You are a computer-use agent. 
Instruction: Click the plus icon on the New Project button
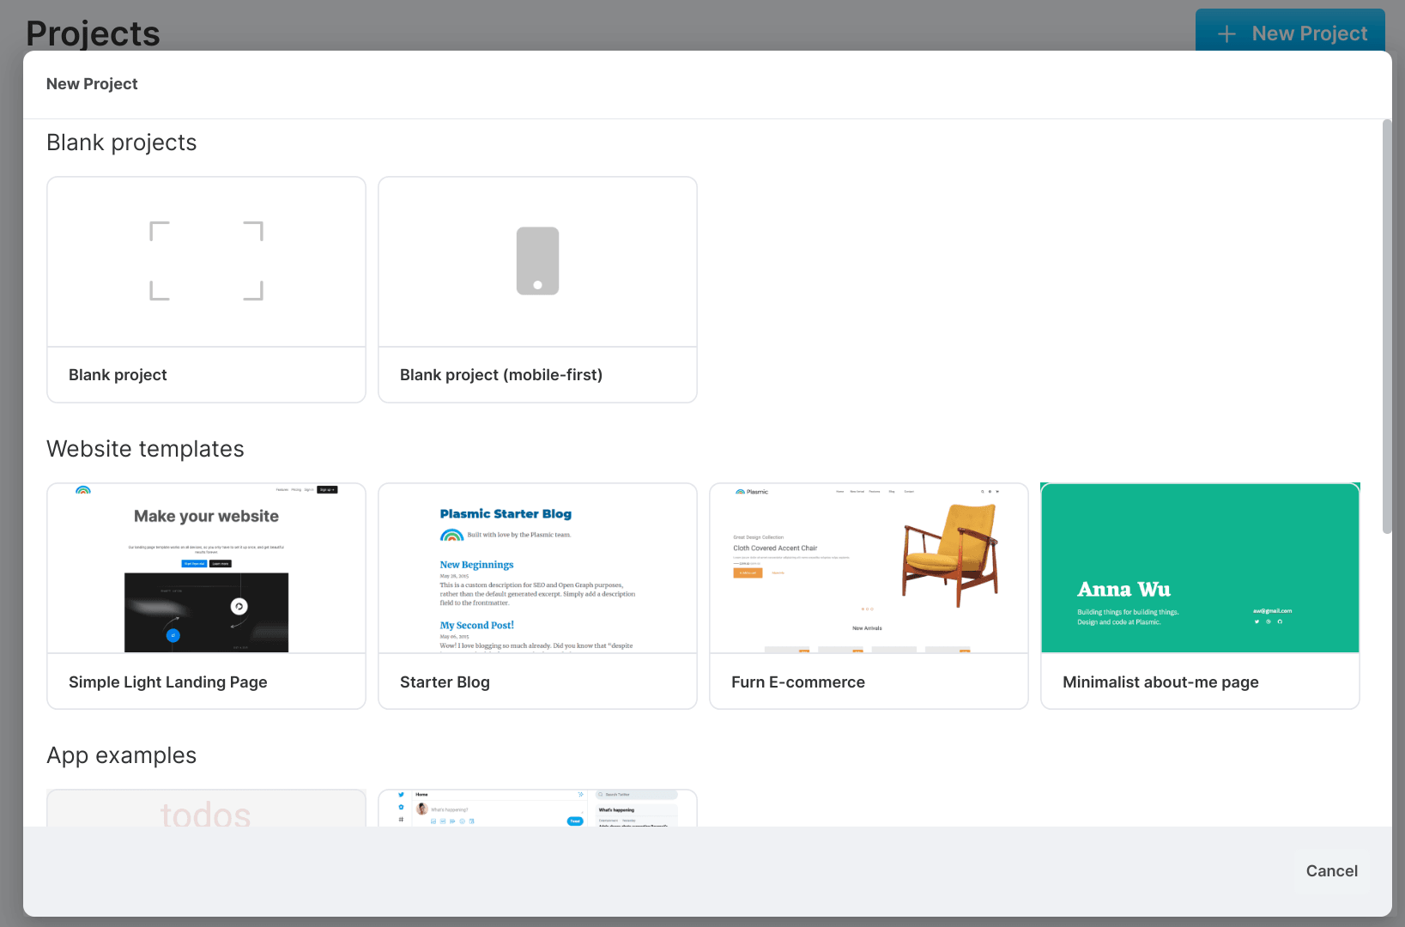pos(1226,33)
